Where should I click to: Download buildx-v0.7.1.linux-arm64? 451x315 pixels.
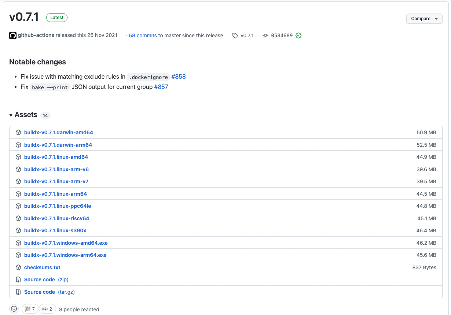(55, 194)
